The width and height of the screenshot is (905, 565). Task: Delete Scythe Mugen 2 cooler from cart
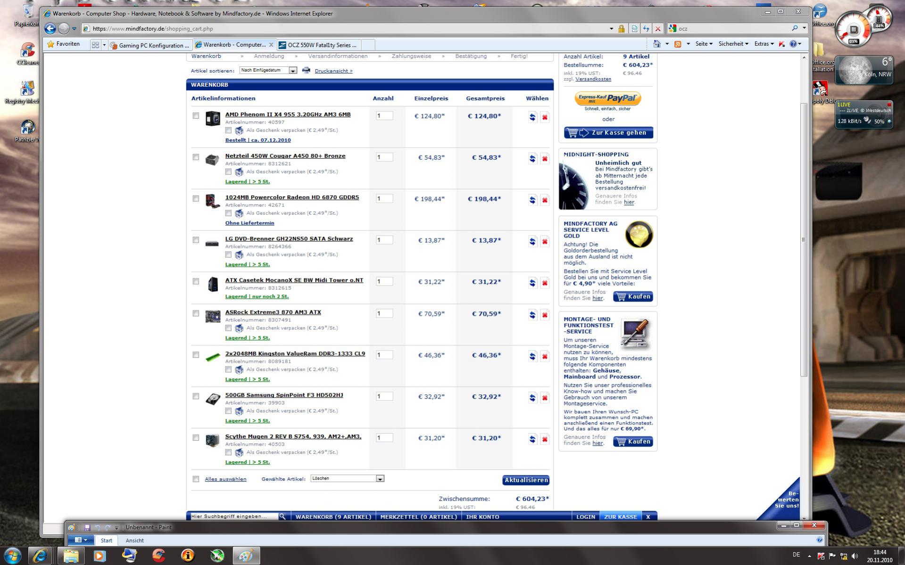[x=545, y=440]
